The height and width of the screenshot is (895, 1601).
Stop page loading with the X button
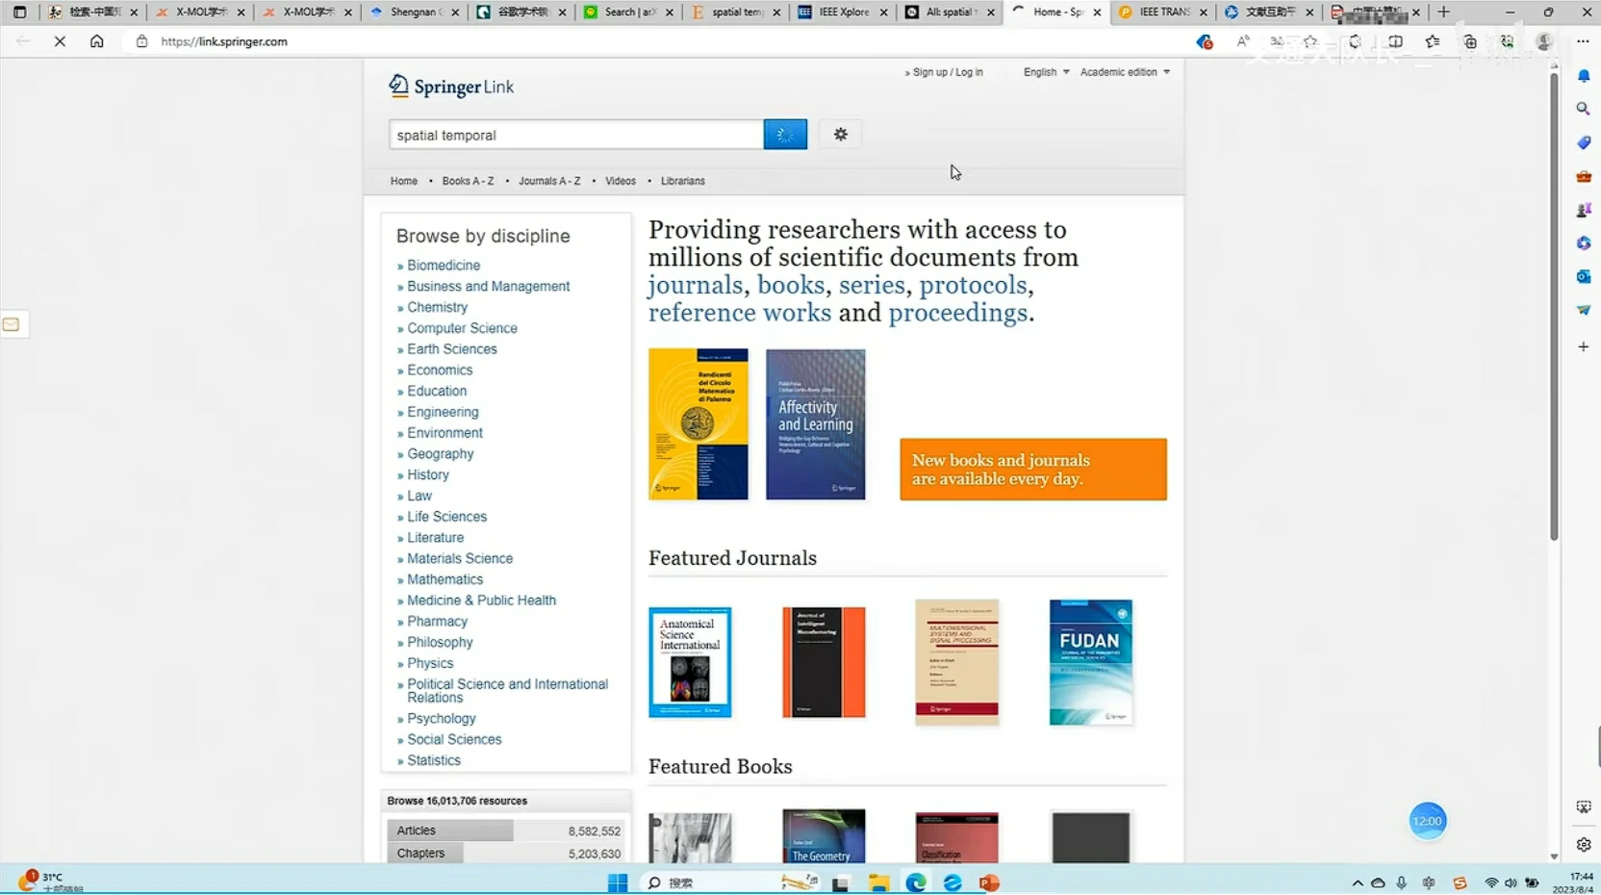(x=60, y=41)
